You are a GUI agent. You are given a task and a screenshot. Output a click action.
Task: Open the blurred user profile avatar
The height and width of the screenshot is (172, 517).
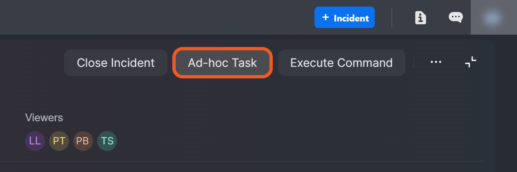pos(493,17)
